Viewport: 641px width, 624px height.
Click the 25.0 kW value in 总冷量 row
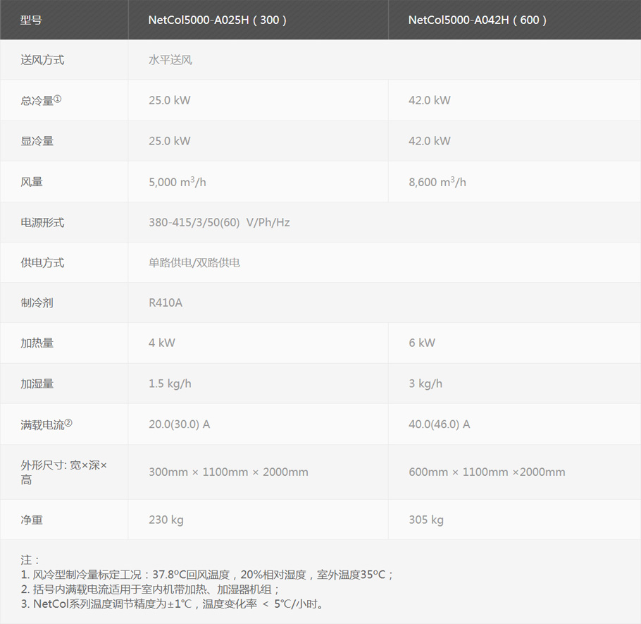click(170, 100)
